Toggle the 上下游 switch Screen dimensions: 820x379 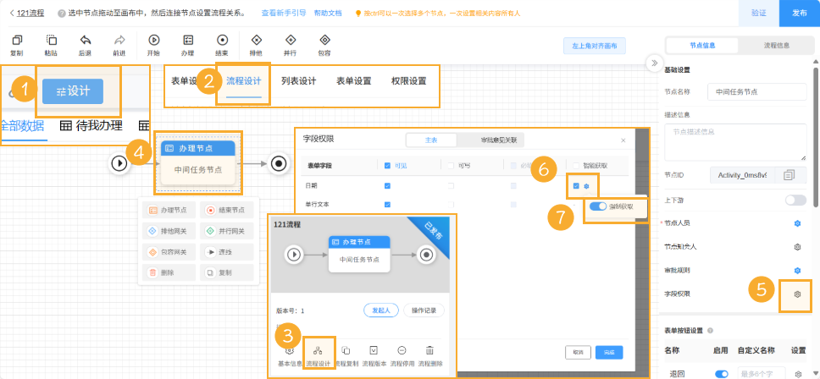[795, 200]
